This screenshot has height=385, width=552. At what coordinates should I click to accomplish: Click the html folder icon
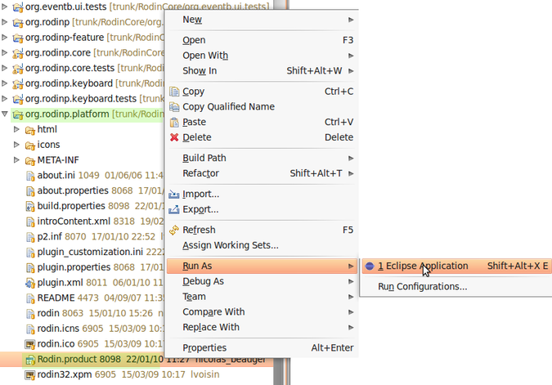click(x=30, y=130)
